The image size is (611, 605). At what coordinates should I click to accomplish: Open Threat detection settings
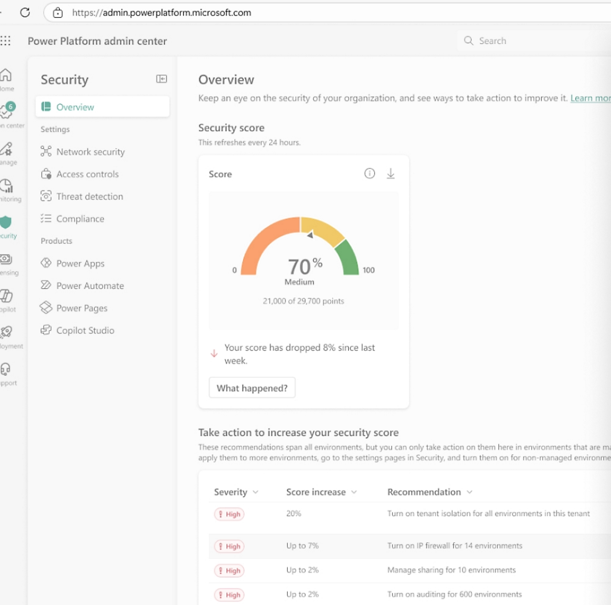(x=90, y=197)
